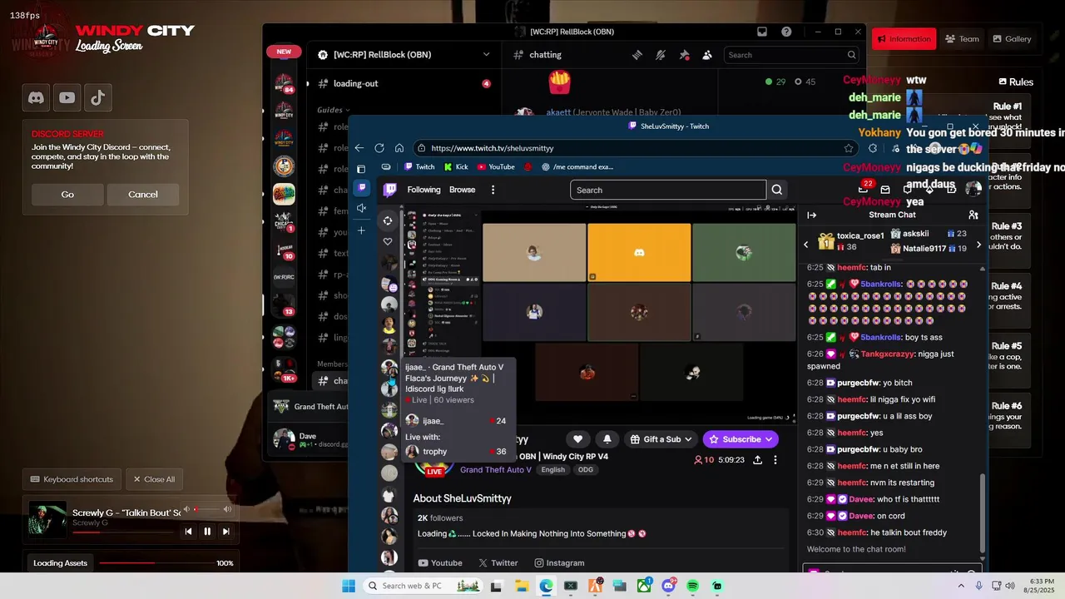Screen dimensions: 1065x599
Task: Toggle Discord member list icon
Action: point(707,55)
